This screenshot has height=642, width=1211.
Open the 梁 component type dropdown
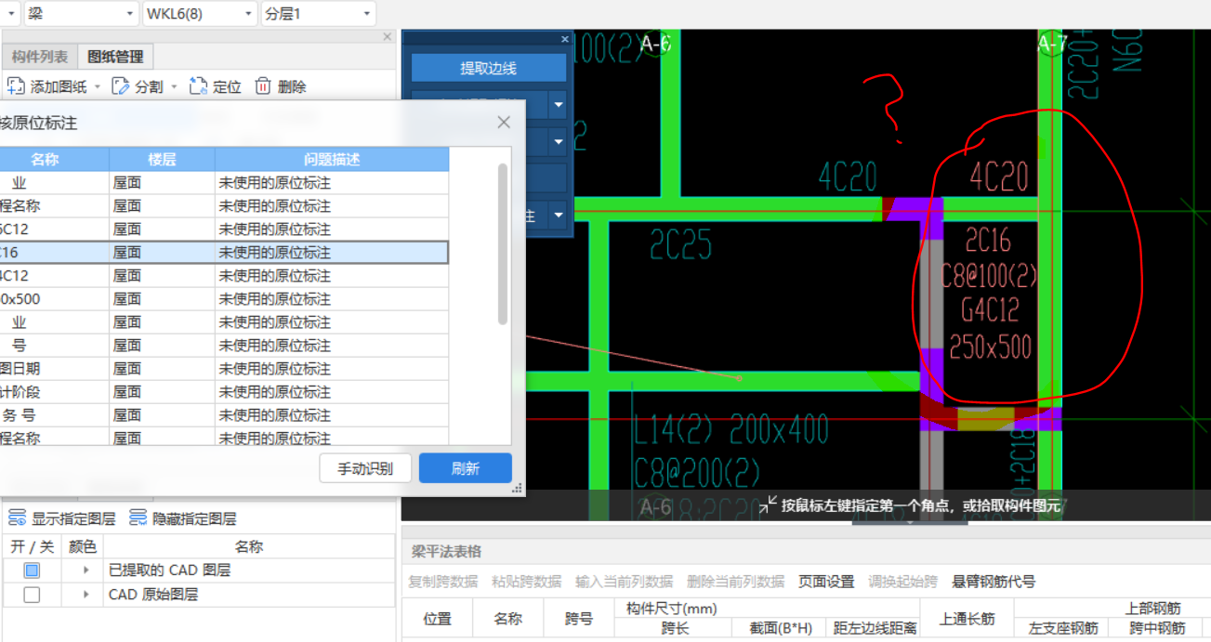(x=128, y=14)
